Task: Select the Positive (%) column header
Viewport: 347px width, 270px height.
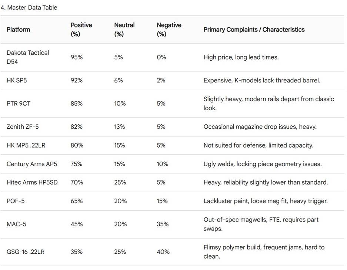Action: [81, 30]
